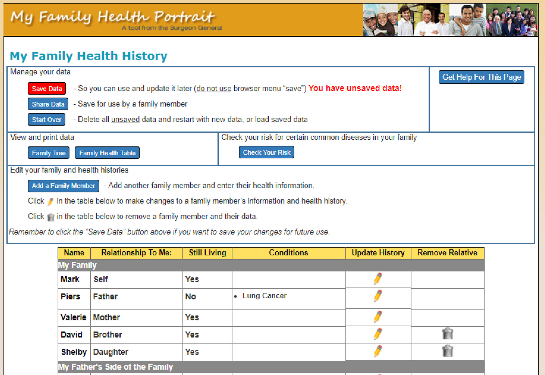Screen dimensions: 545x375
Task: Click the family photos banner image
Action: pos(450,20)
